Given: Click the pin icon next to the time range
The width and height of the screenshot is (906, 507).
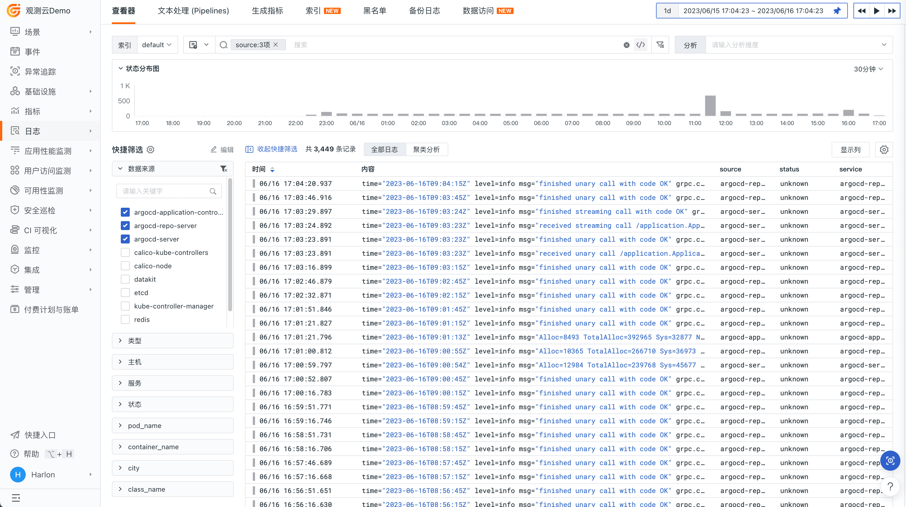Looking at the screenshot, I should click(837, 11).
